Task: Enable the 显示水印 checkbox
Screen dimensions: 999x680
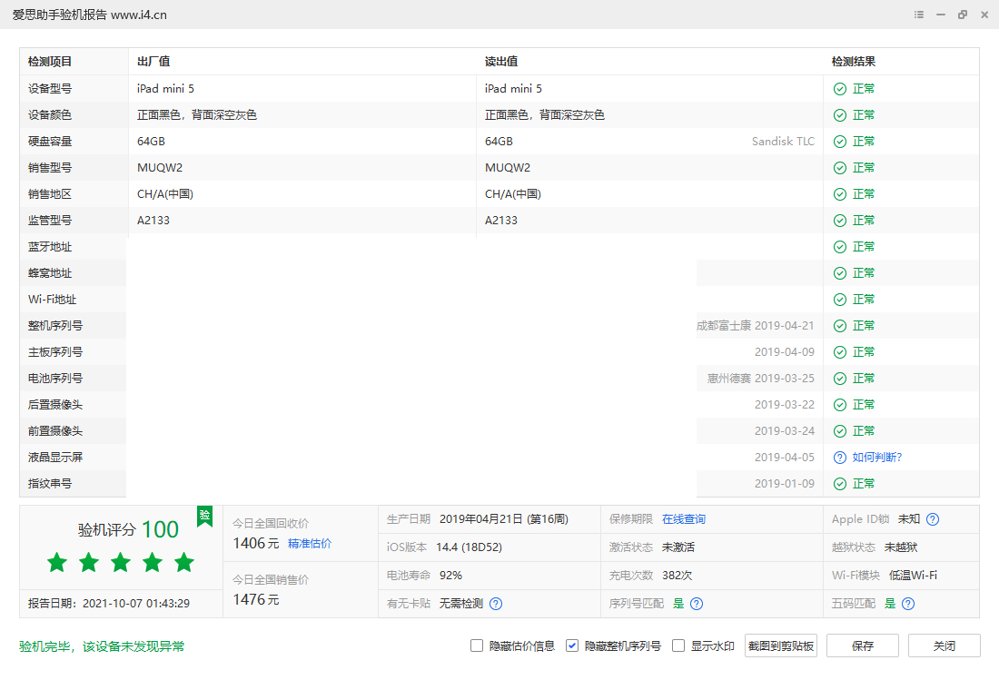Action: (677, 646)
